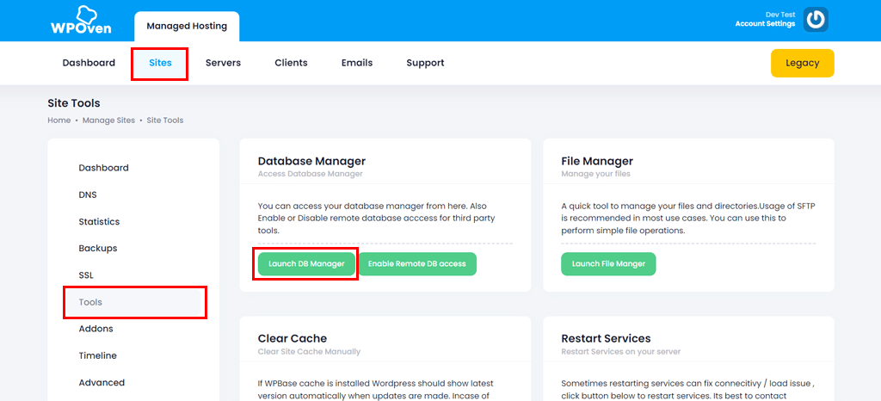Open the Dashboard top menu item
The height and width of the screenshot is (401, 881).
89,63
